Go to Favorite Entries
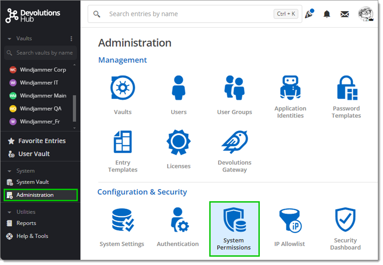The height and width of the screenshot is (265, 383). (x=37, y=141)
